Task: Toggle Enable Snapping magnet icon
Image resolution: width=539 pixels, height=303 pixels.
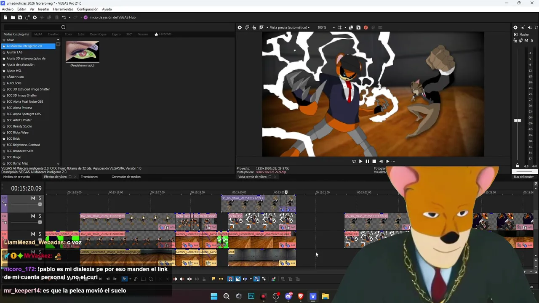Action: point(230,279)
